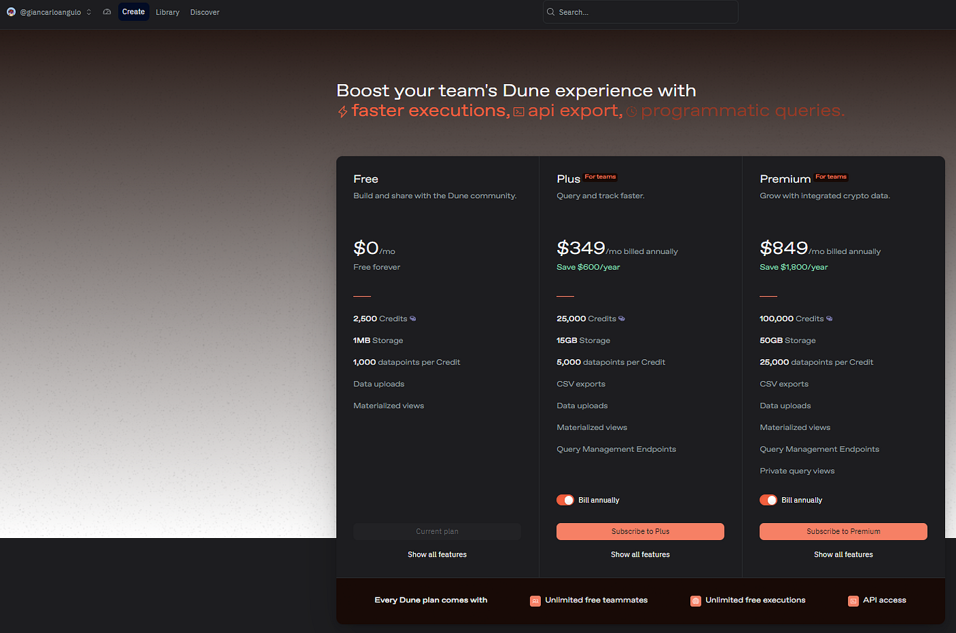Viewport: 956px width, 633px height.
Task: Click the credits info icon in the Premium plan
Action: pos(829,319)
